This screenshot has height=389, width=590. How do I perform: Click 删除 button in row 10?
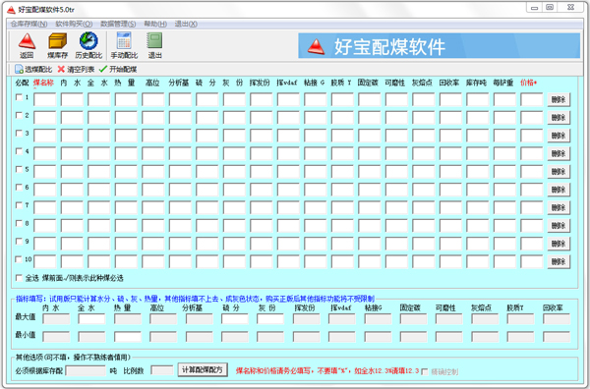click(x=559, y=261)
